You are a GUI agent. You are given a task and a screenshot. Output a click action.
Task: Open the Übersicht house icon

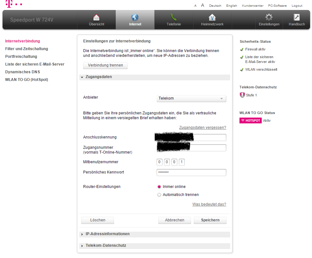point(96,17)
